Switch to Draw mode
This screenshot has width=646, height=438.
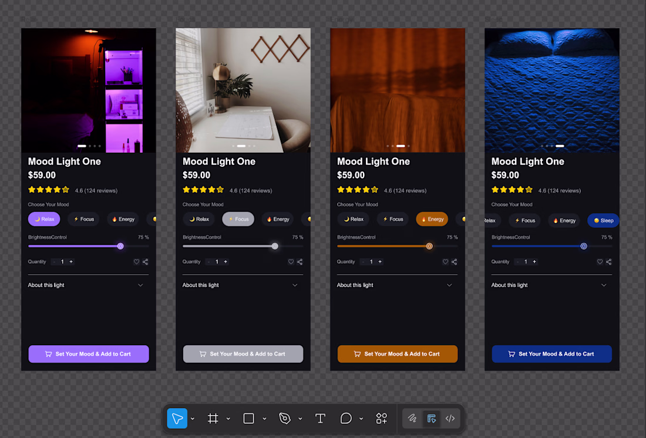point(412,418)
